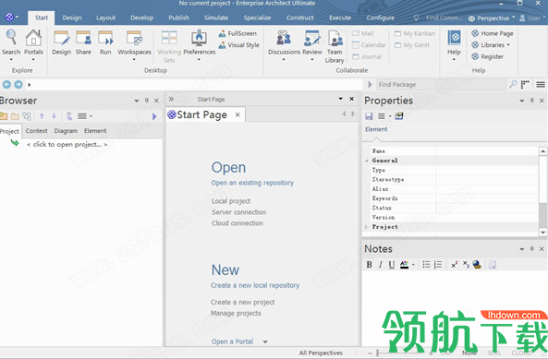
Task: Click 'click to open project' in Browser
Action: (x=67, y=145)
